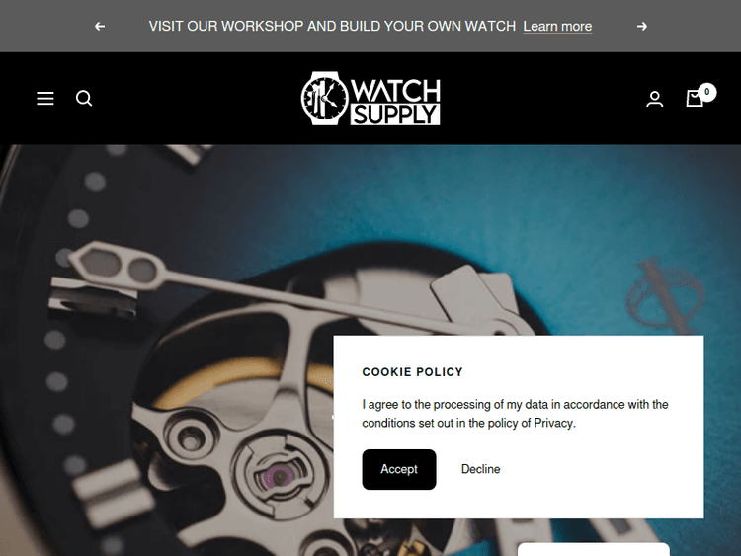Show the previous announcement with left arrow
Image resolution: width=741 pixels, height=556 pixels.
pos(100,26)
